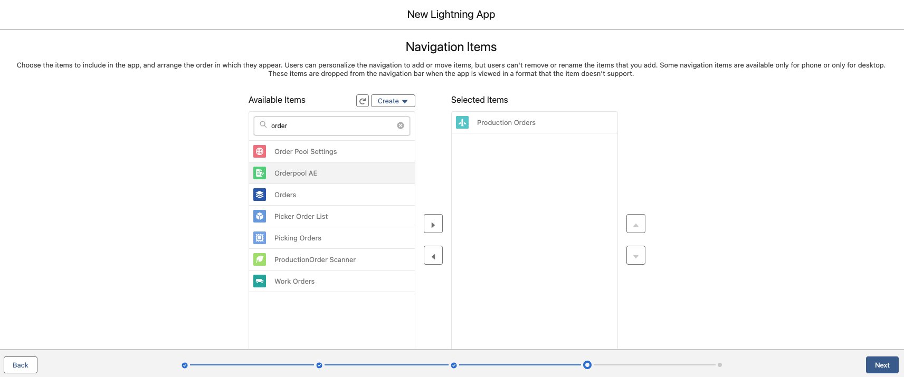Go Back to the previous step
Screen dimensions: 904x377
point(21,365)
